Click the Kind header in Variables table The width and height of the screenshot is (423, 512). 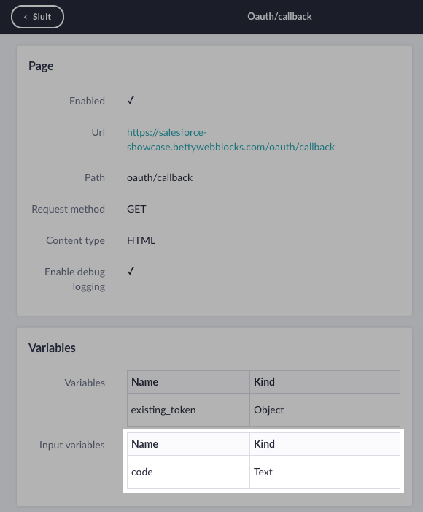click(264, 382)
